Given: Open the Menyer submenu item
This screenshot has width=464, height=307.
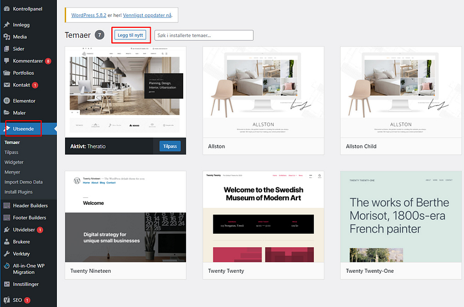Looking at the screenshot, I should pos(12,172).
